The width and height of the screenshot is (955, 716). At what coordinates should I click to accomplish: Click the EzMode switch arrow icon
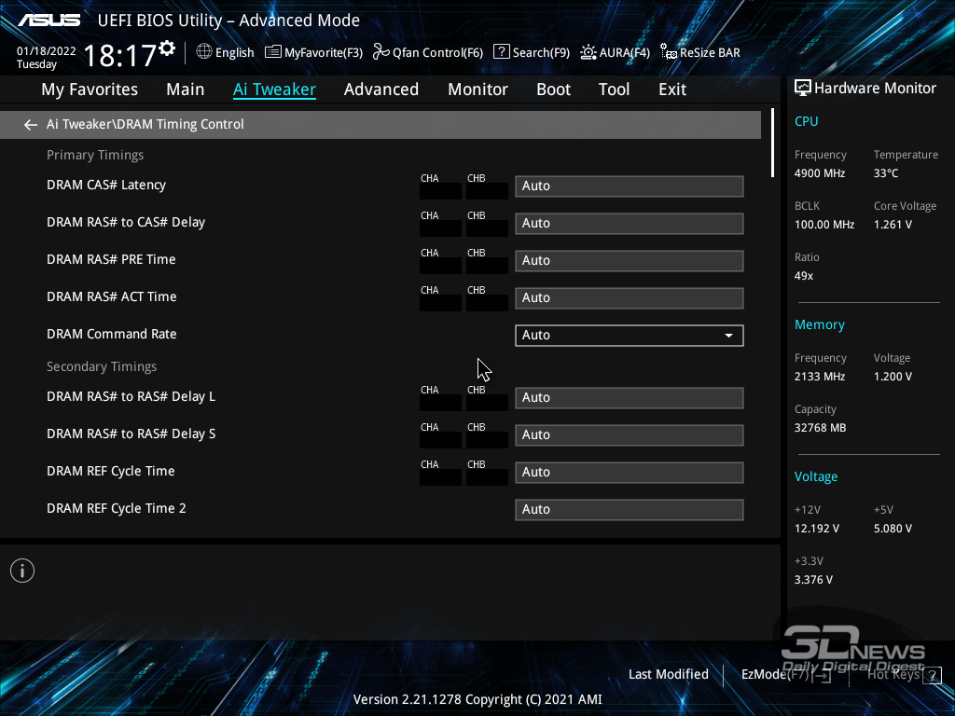click(x=822, y=675)
